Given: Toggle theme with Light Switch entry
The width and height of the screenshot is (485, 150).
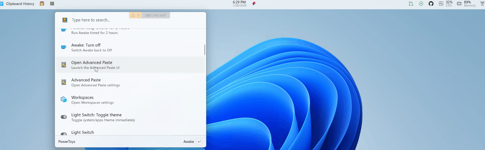Looking at the screenshot, I should pyautogui.click(x=130, y=117).
